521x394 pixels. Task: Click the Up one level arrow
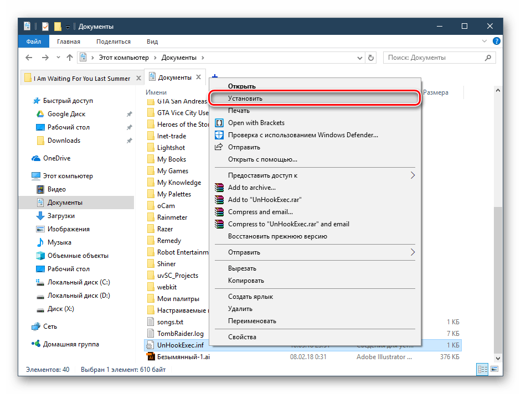point(70,58)
